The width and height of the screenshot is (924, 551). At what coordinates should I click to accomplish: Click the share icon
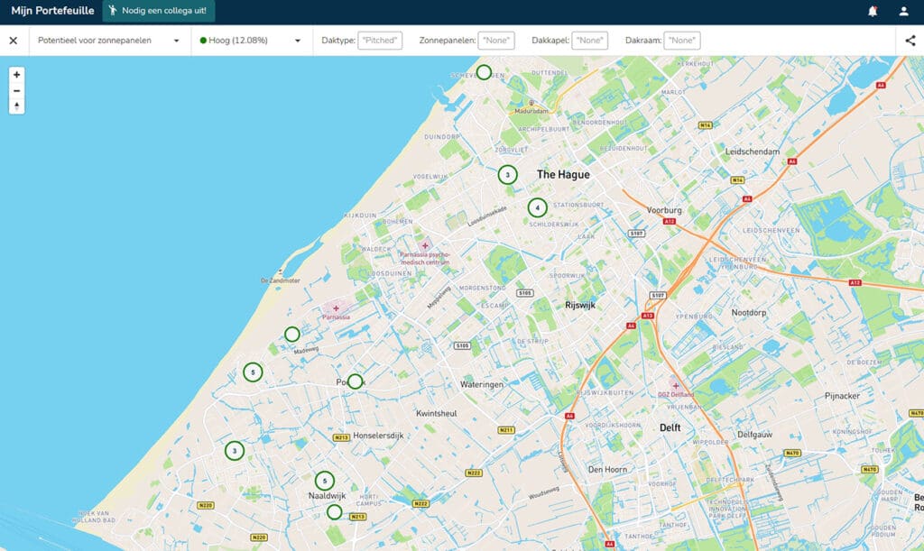910,41
